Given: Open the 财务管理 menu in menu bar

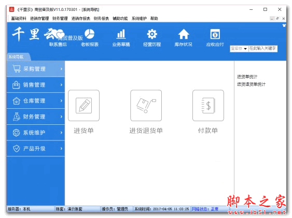Looking at the screenshot, I should [60, 19].
